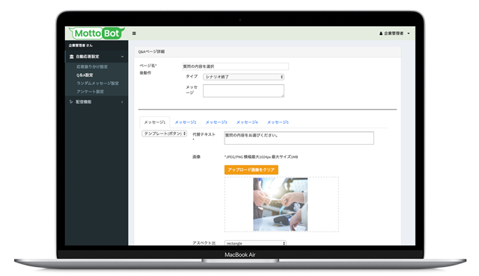Click the Q&Aページ詳細 panel header
Screen dimensions: 479x276
tap(267, 51)
